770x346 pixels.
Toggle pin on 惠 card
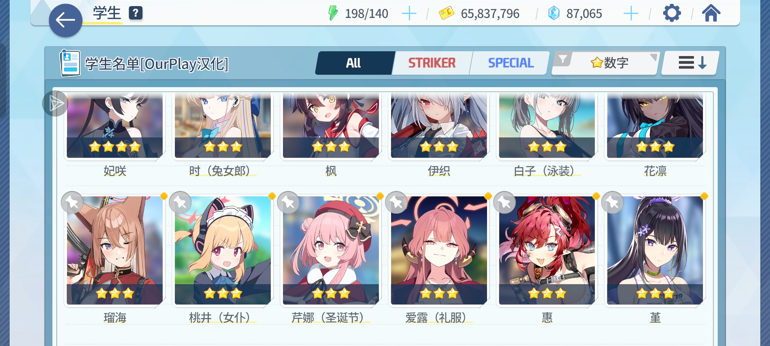(504, 202)
